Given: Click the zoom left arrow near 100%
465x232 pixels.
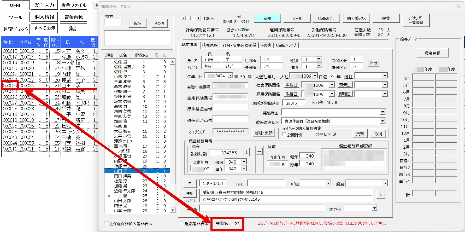Looking at the screenshot, I should 184,18.
